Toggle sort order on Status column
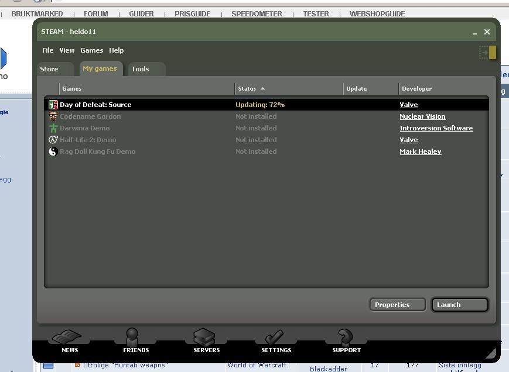 click(x=289, y=88)
